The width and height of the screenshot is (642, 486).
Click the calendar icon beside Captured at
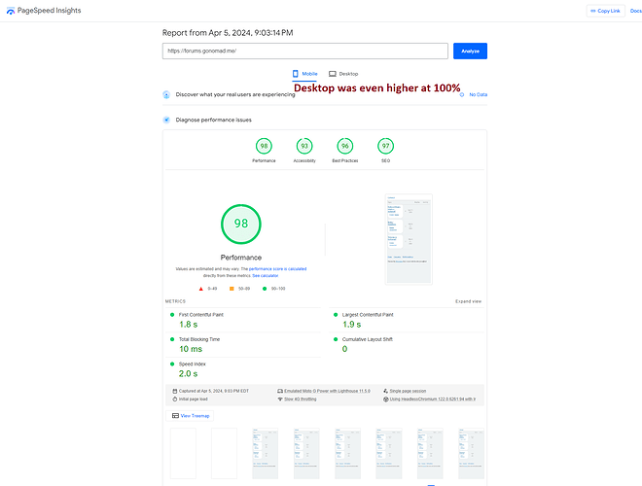pyautogui.click(x=175, y=391)
